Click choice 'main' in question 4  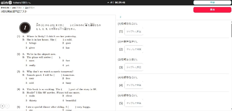(x=32, y=96)
